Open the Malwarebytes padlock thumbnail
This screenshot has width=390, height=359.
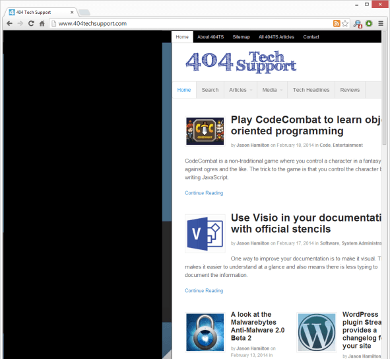tap(205, 333)
